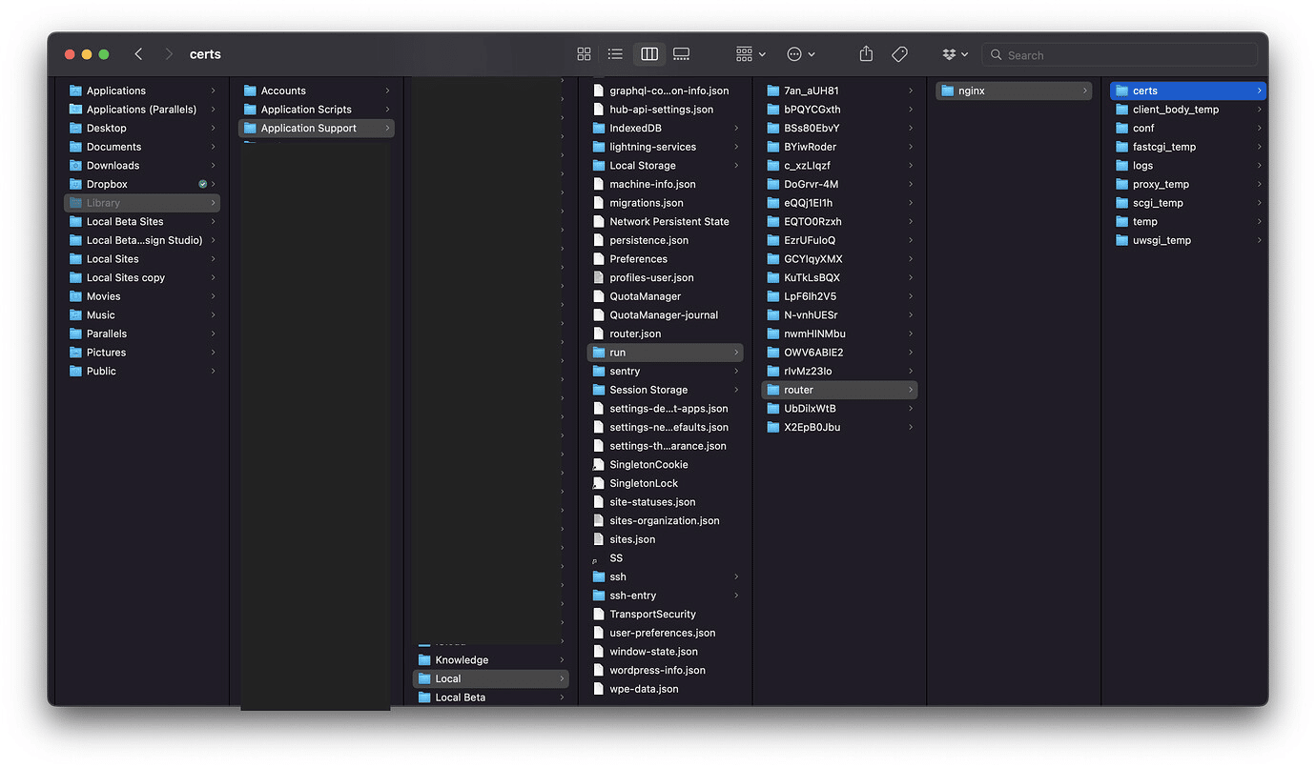Screen dimensions: 1316x768
Task: Select the Movies folder
Action: [x=141, y=296]
